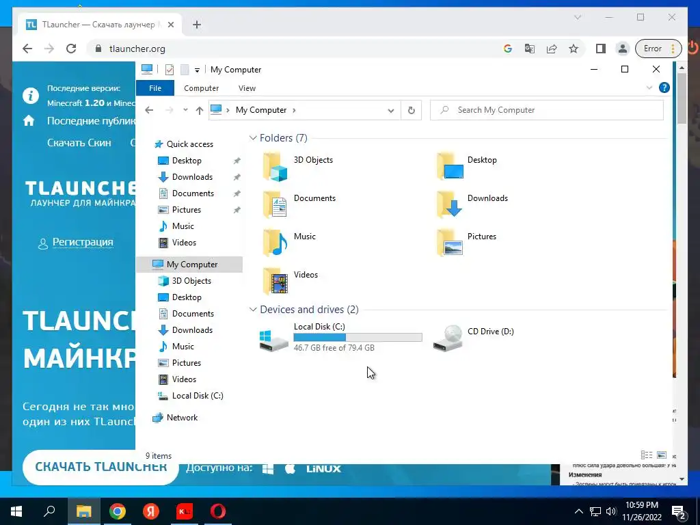
Task: Click the Chrome address bar URL
Action: (x=137, y=49)
